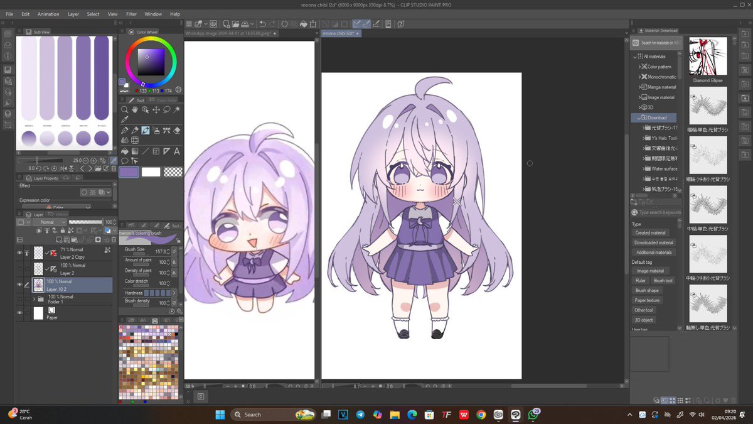
Task: Collapse the Download material folder
Action: pyautogui.click(x=639, y=117)
